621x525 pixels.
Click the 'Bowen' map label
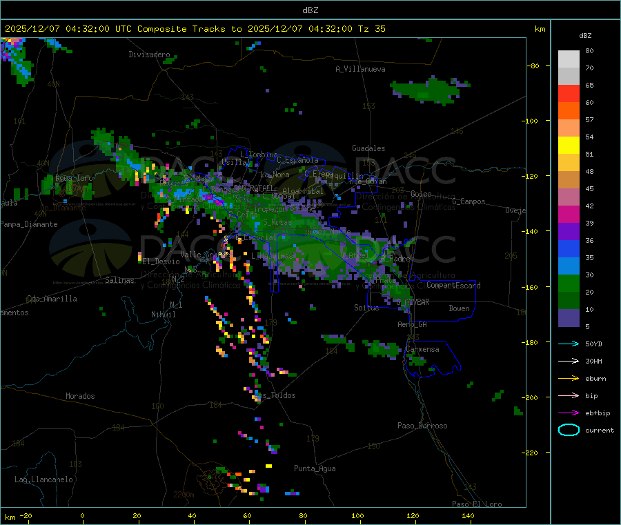tap(459, 308)
